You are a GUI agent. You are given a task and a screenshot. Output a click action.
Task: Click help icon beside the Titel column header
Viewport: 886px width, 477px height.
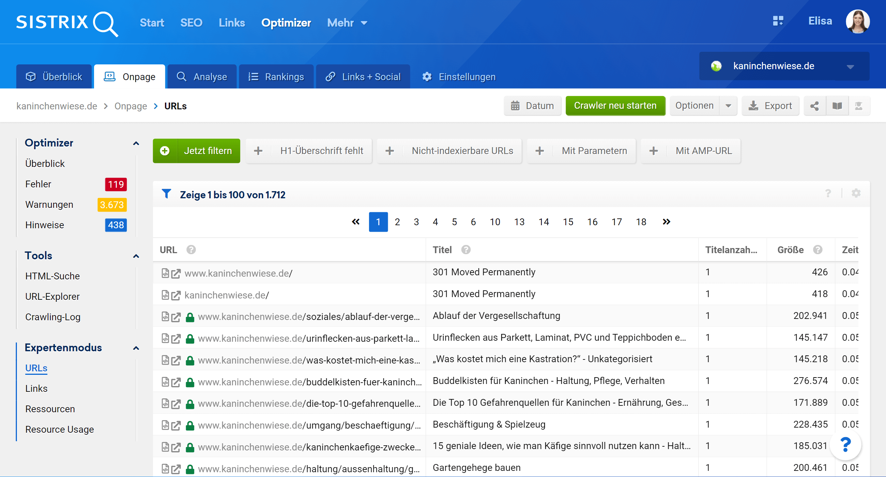tap(466, 250)
